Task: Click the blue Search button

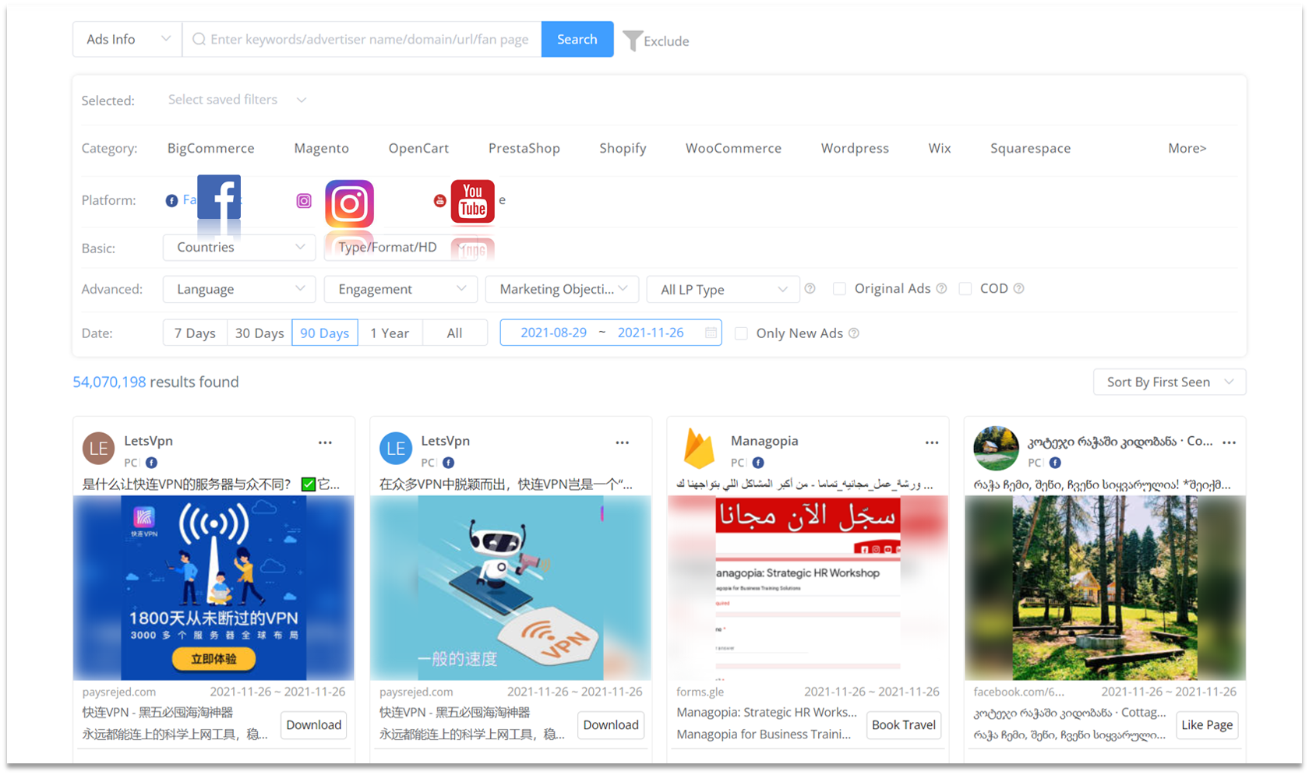Action: (577, 39)
